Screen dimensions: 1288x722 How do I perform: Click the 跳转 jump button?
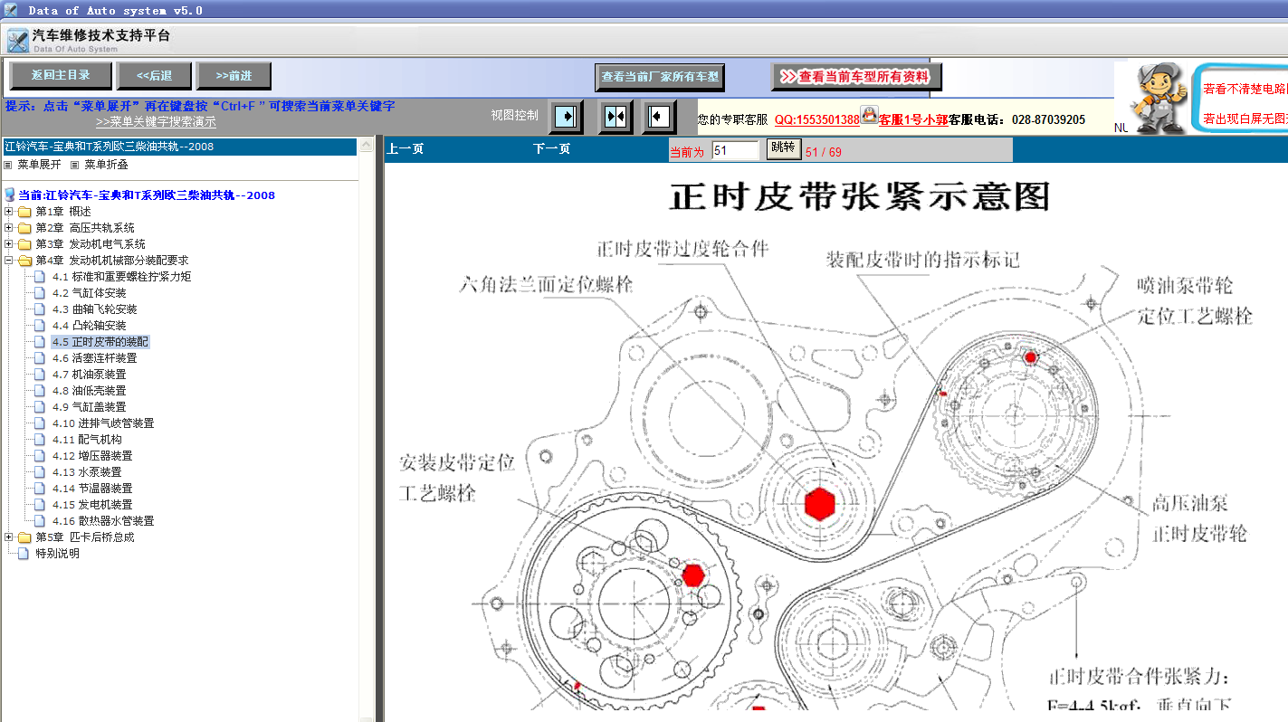[x=783, y=148]
